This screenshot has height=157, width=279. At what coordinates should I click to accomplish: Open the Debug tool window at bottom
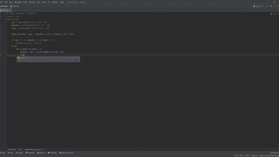(41, 153)
